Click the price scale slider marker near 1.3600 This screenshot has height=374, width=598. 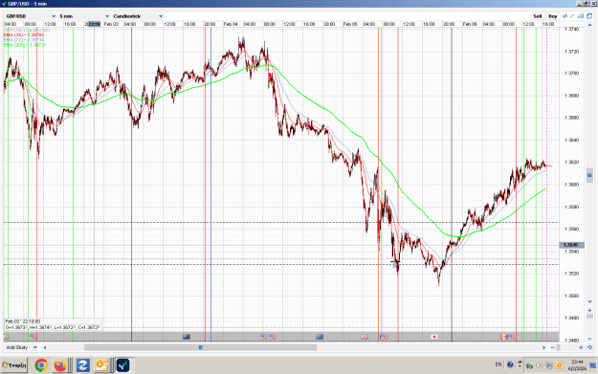pos(589,175)
